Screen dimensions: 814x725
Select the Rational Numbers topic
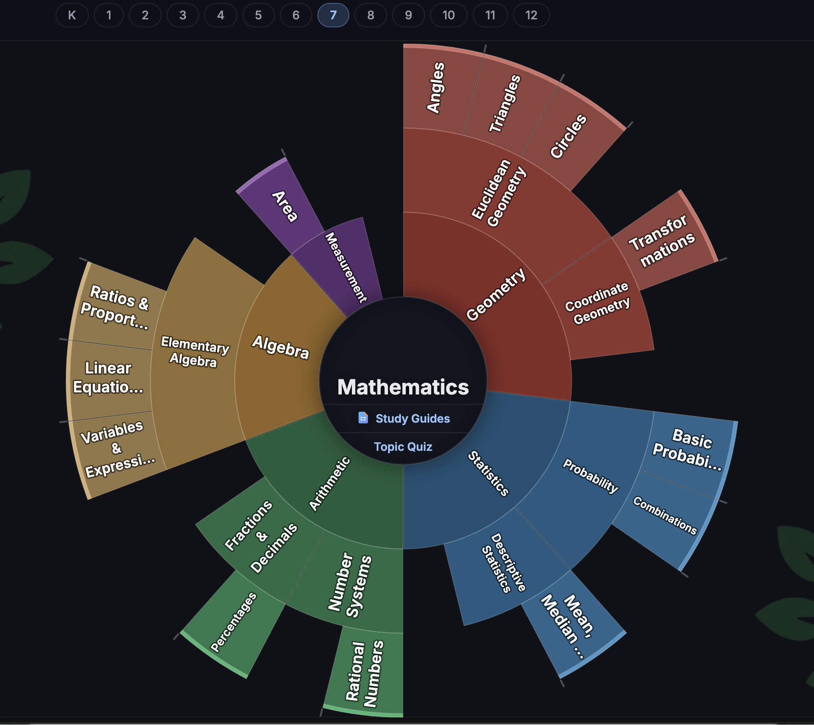tap(364, 673)
